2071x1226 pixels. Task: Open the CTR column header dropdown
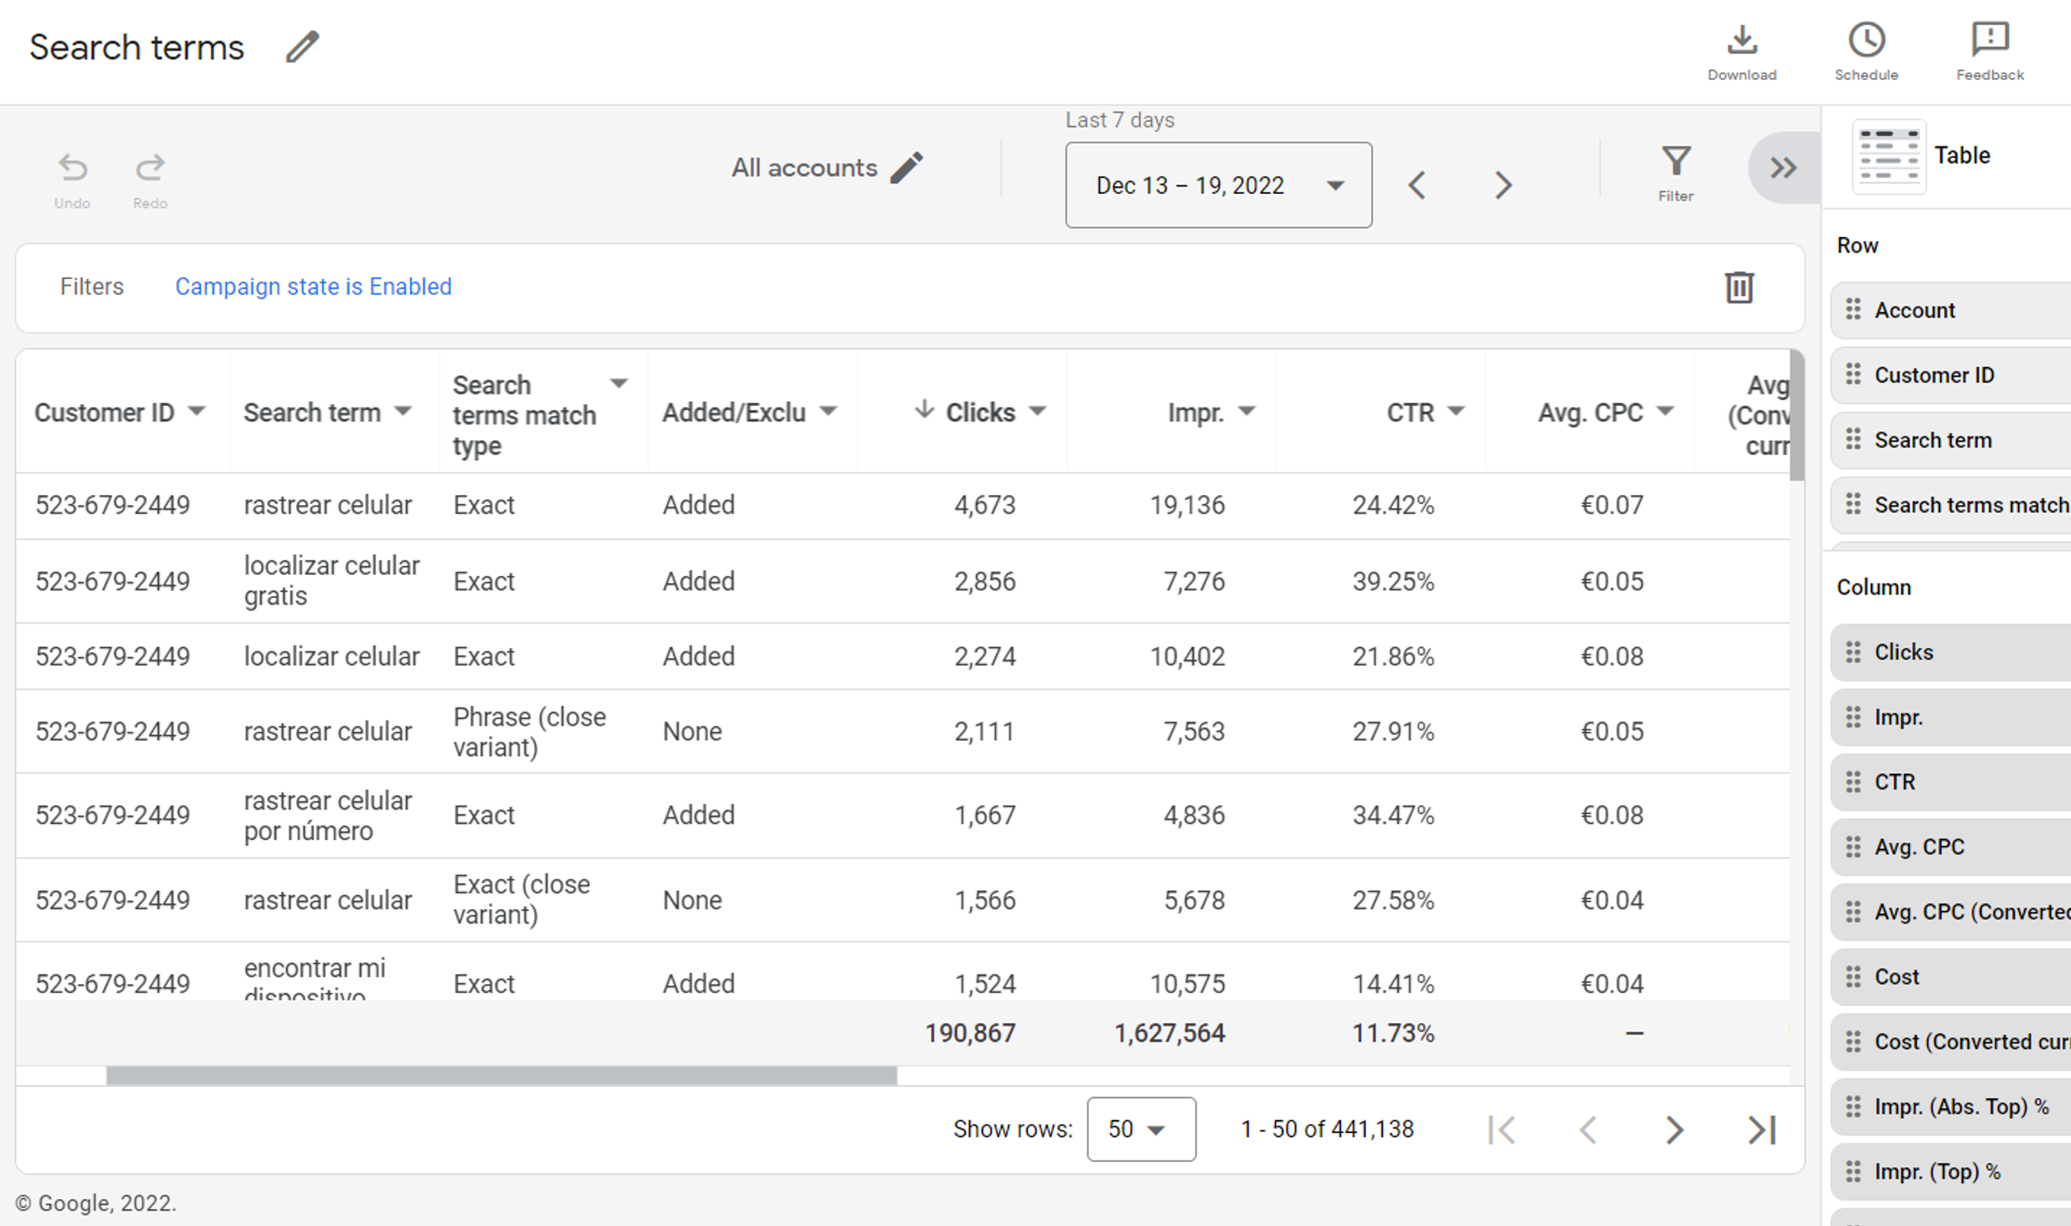click(x=1456, y=412)
